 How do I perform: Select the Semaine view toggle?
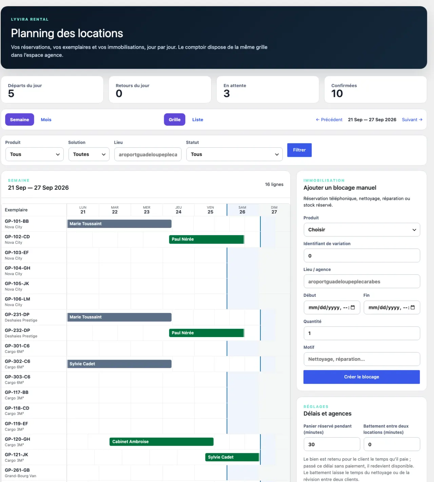point(20,120)
